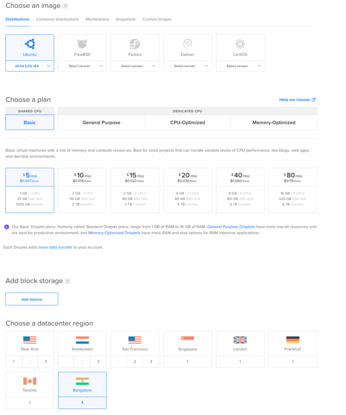Select the $10/mo plan card

point(82,190)
